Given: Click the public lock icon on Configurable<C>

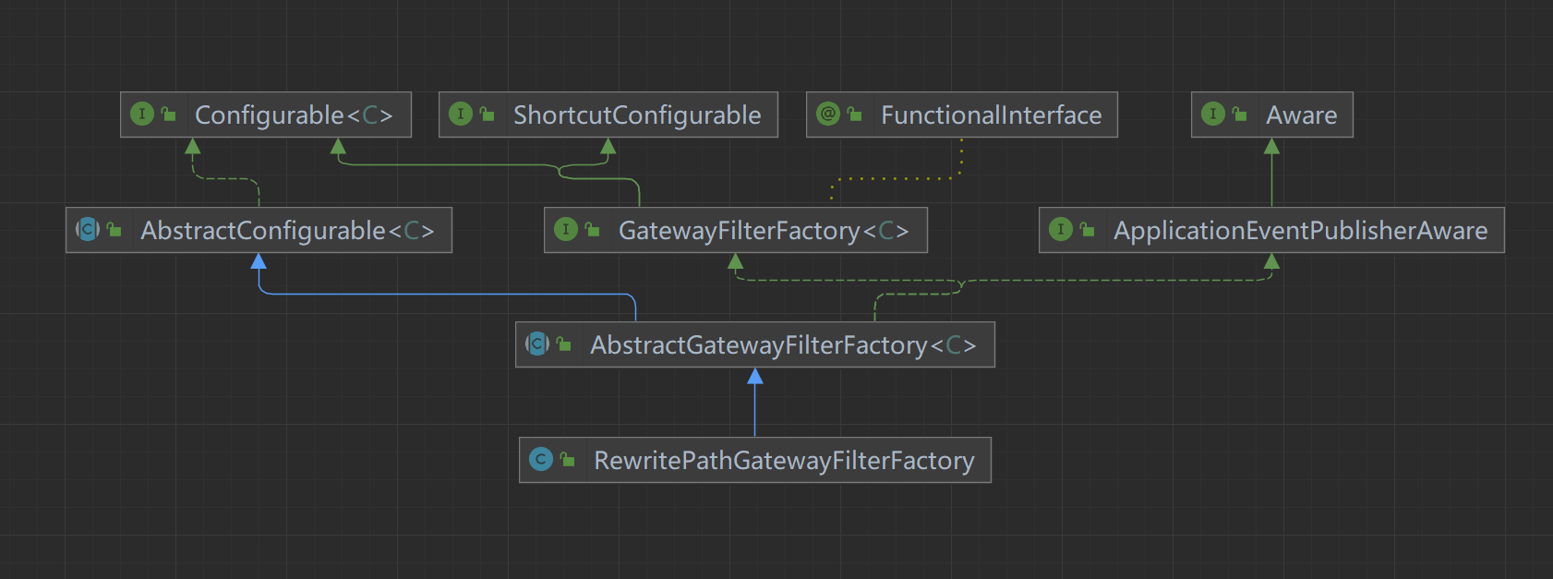Looking at the screenshot, I should [168, 115].
